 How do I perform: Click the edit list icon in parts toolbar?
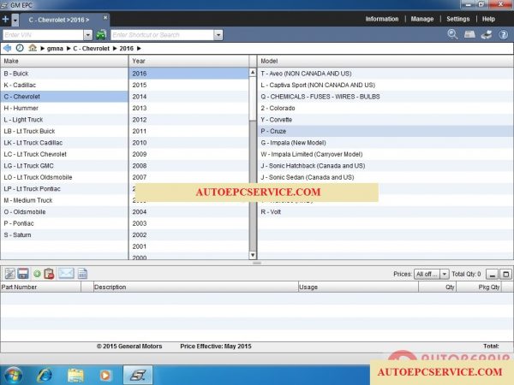(9, 274)
